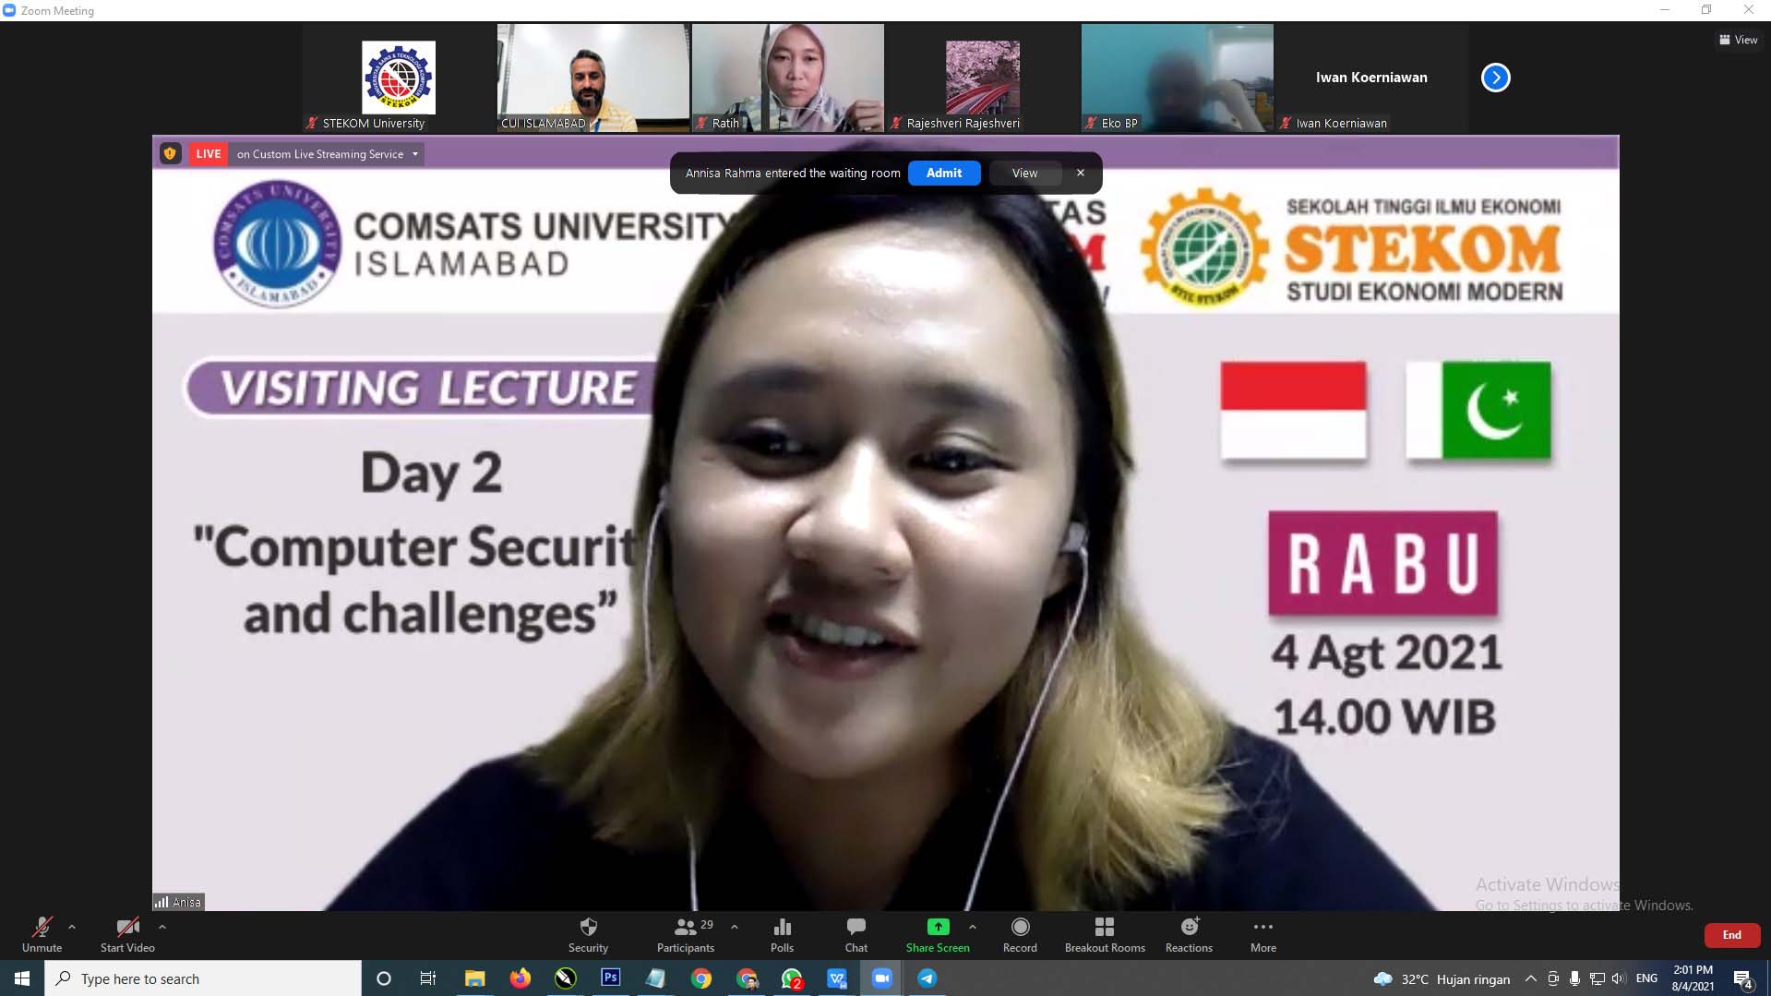Click the Meet Now camera tray icon
Screen dimensions: 1771x996
pos(1553,978)
